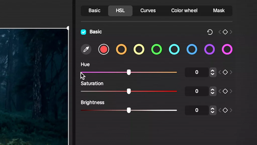257x145 pixels.
Task: Reset the Basic color adjustments
Action: [210, 32]
